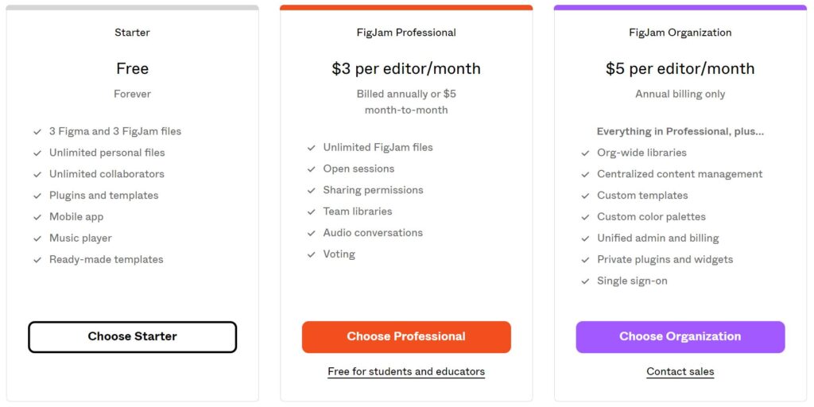Click the Unlimited FigJam files feature text

[x=378, y=147]
